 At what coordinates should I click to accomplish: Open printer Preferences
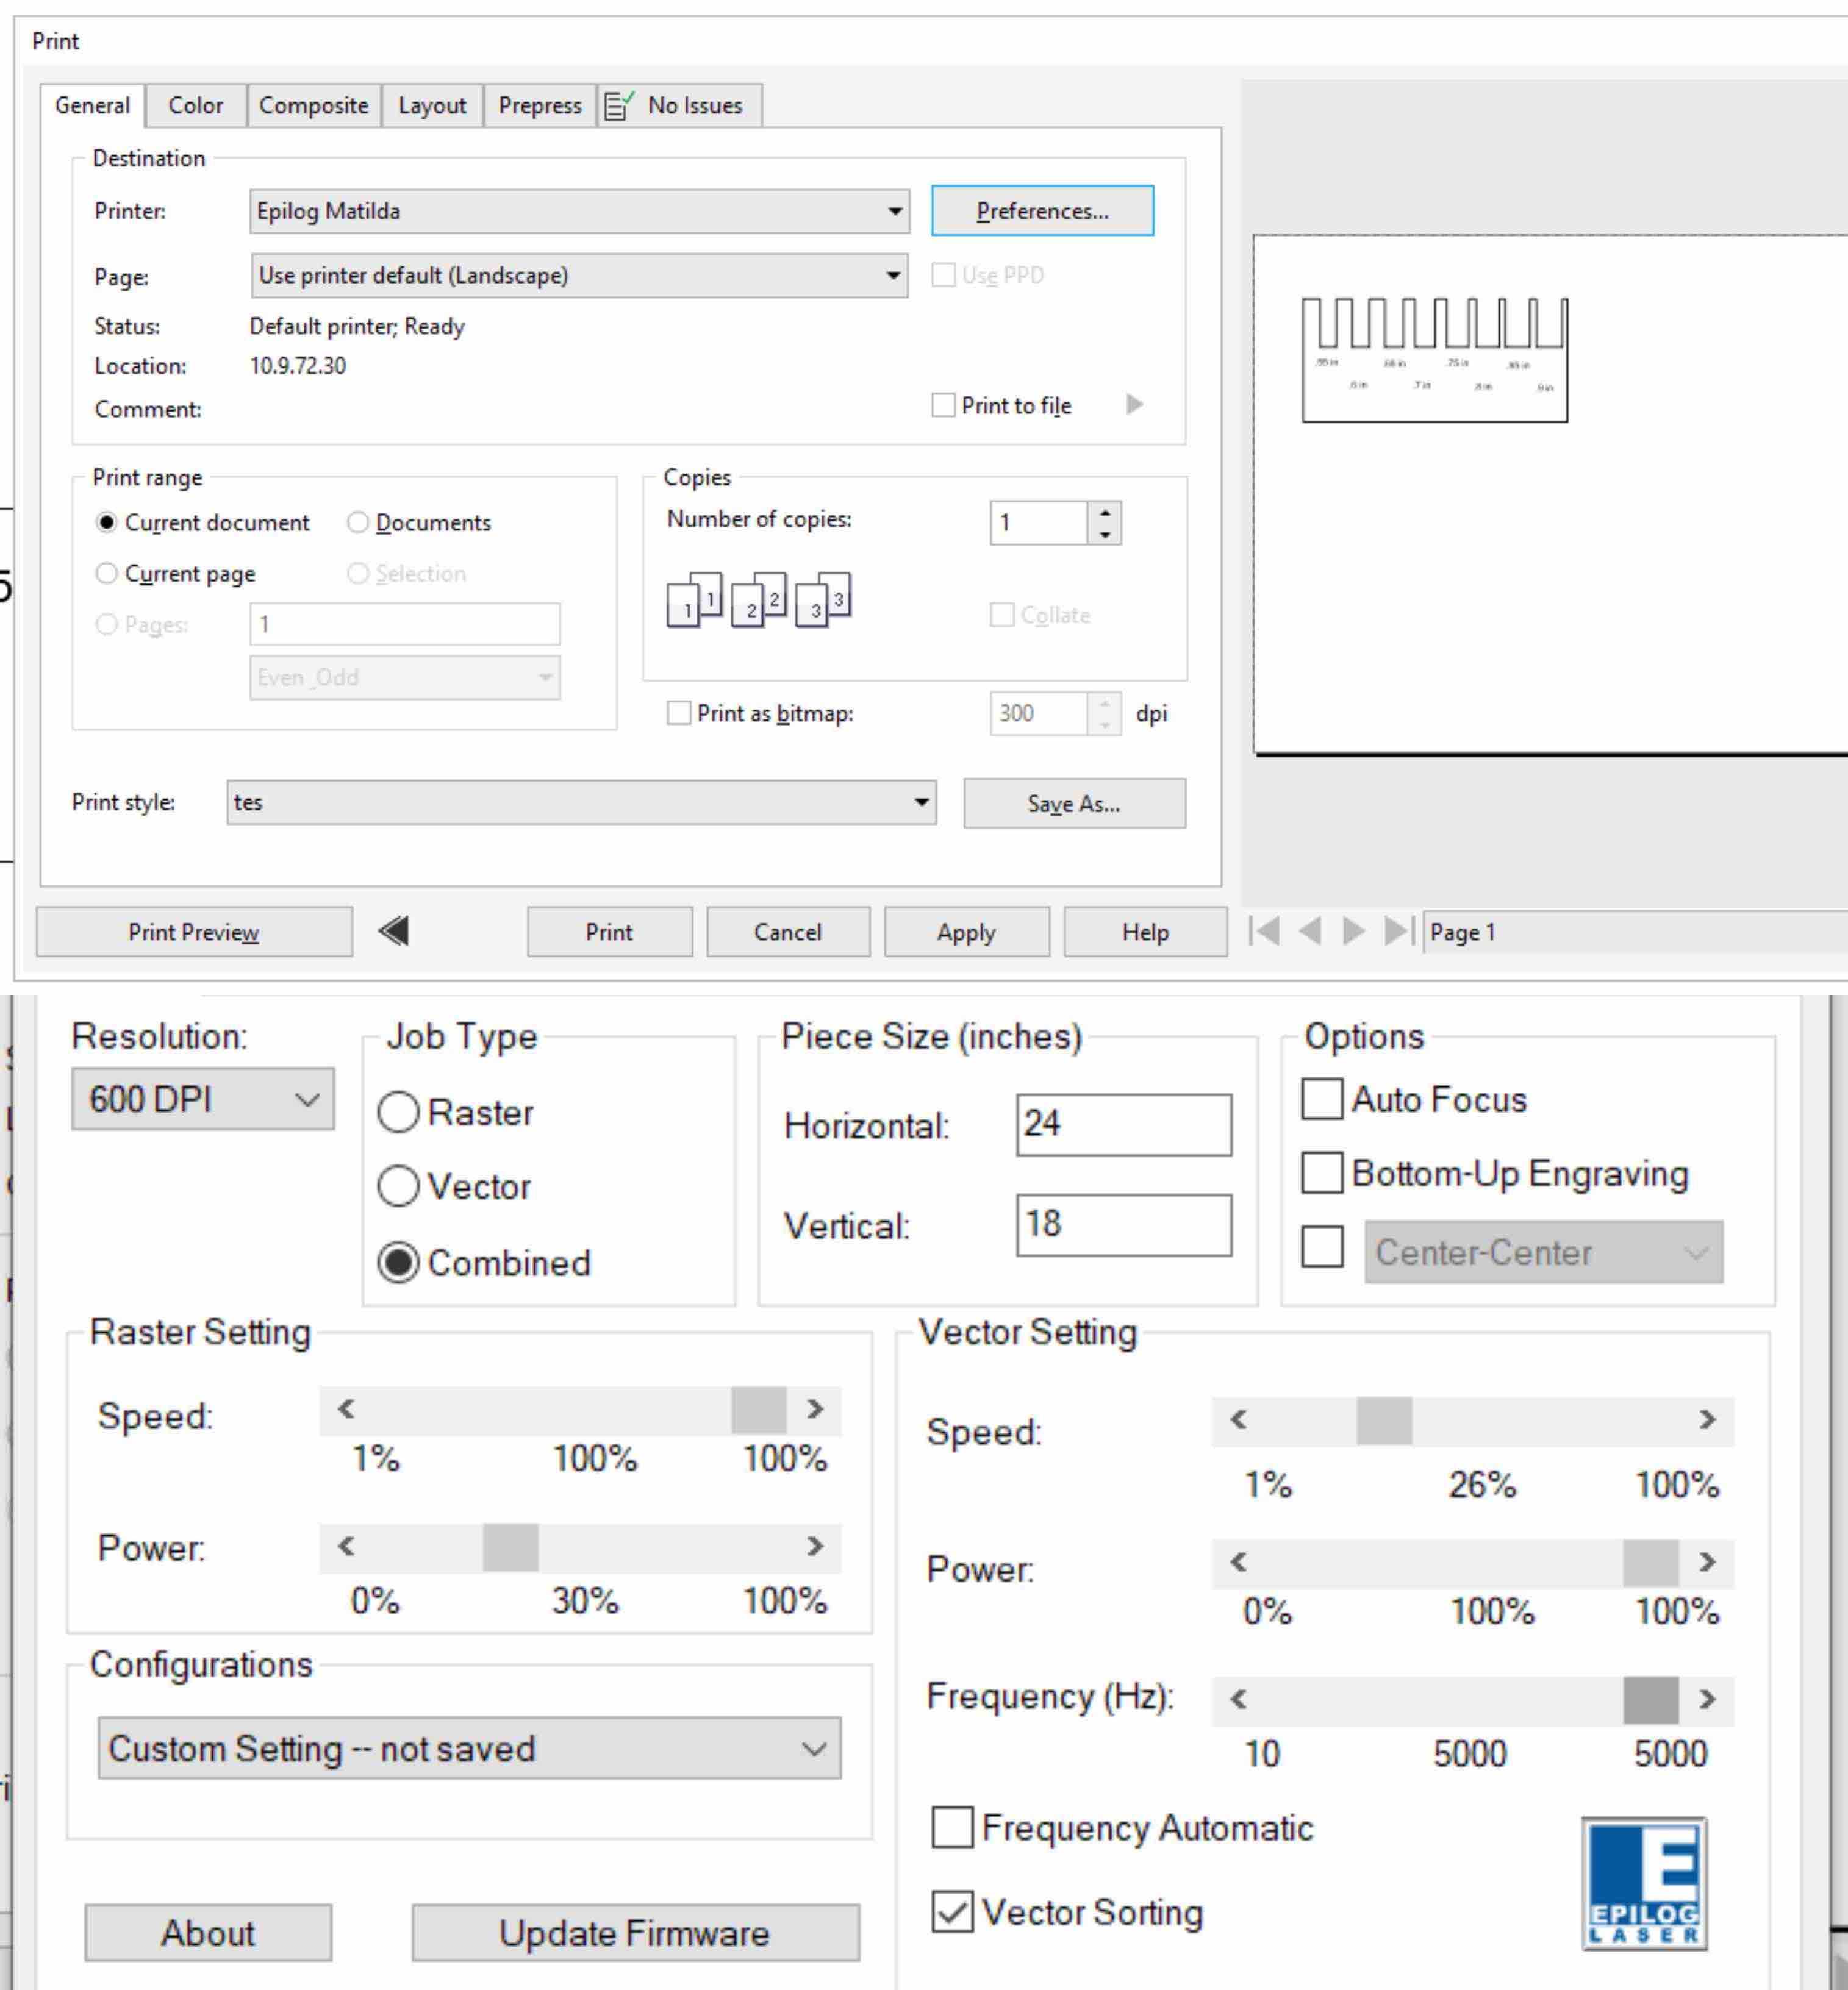1041,210
